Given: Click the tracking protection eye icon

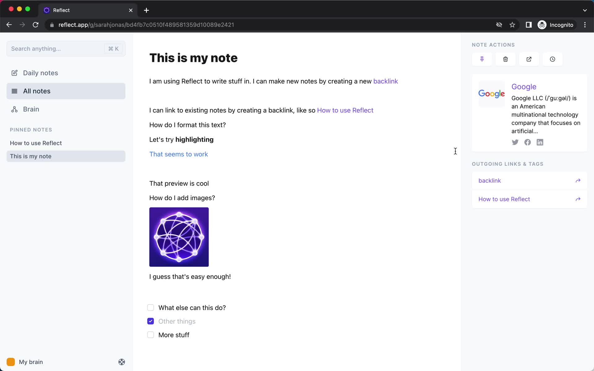Looking at the screenshot, I should click(499, 25).
